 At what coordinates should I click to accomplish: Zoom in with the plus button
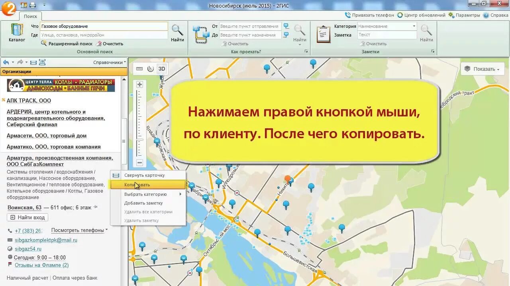tap(139, 85)
